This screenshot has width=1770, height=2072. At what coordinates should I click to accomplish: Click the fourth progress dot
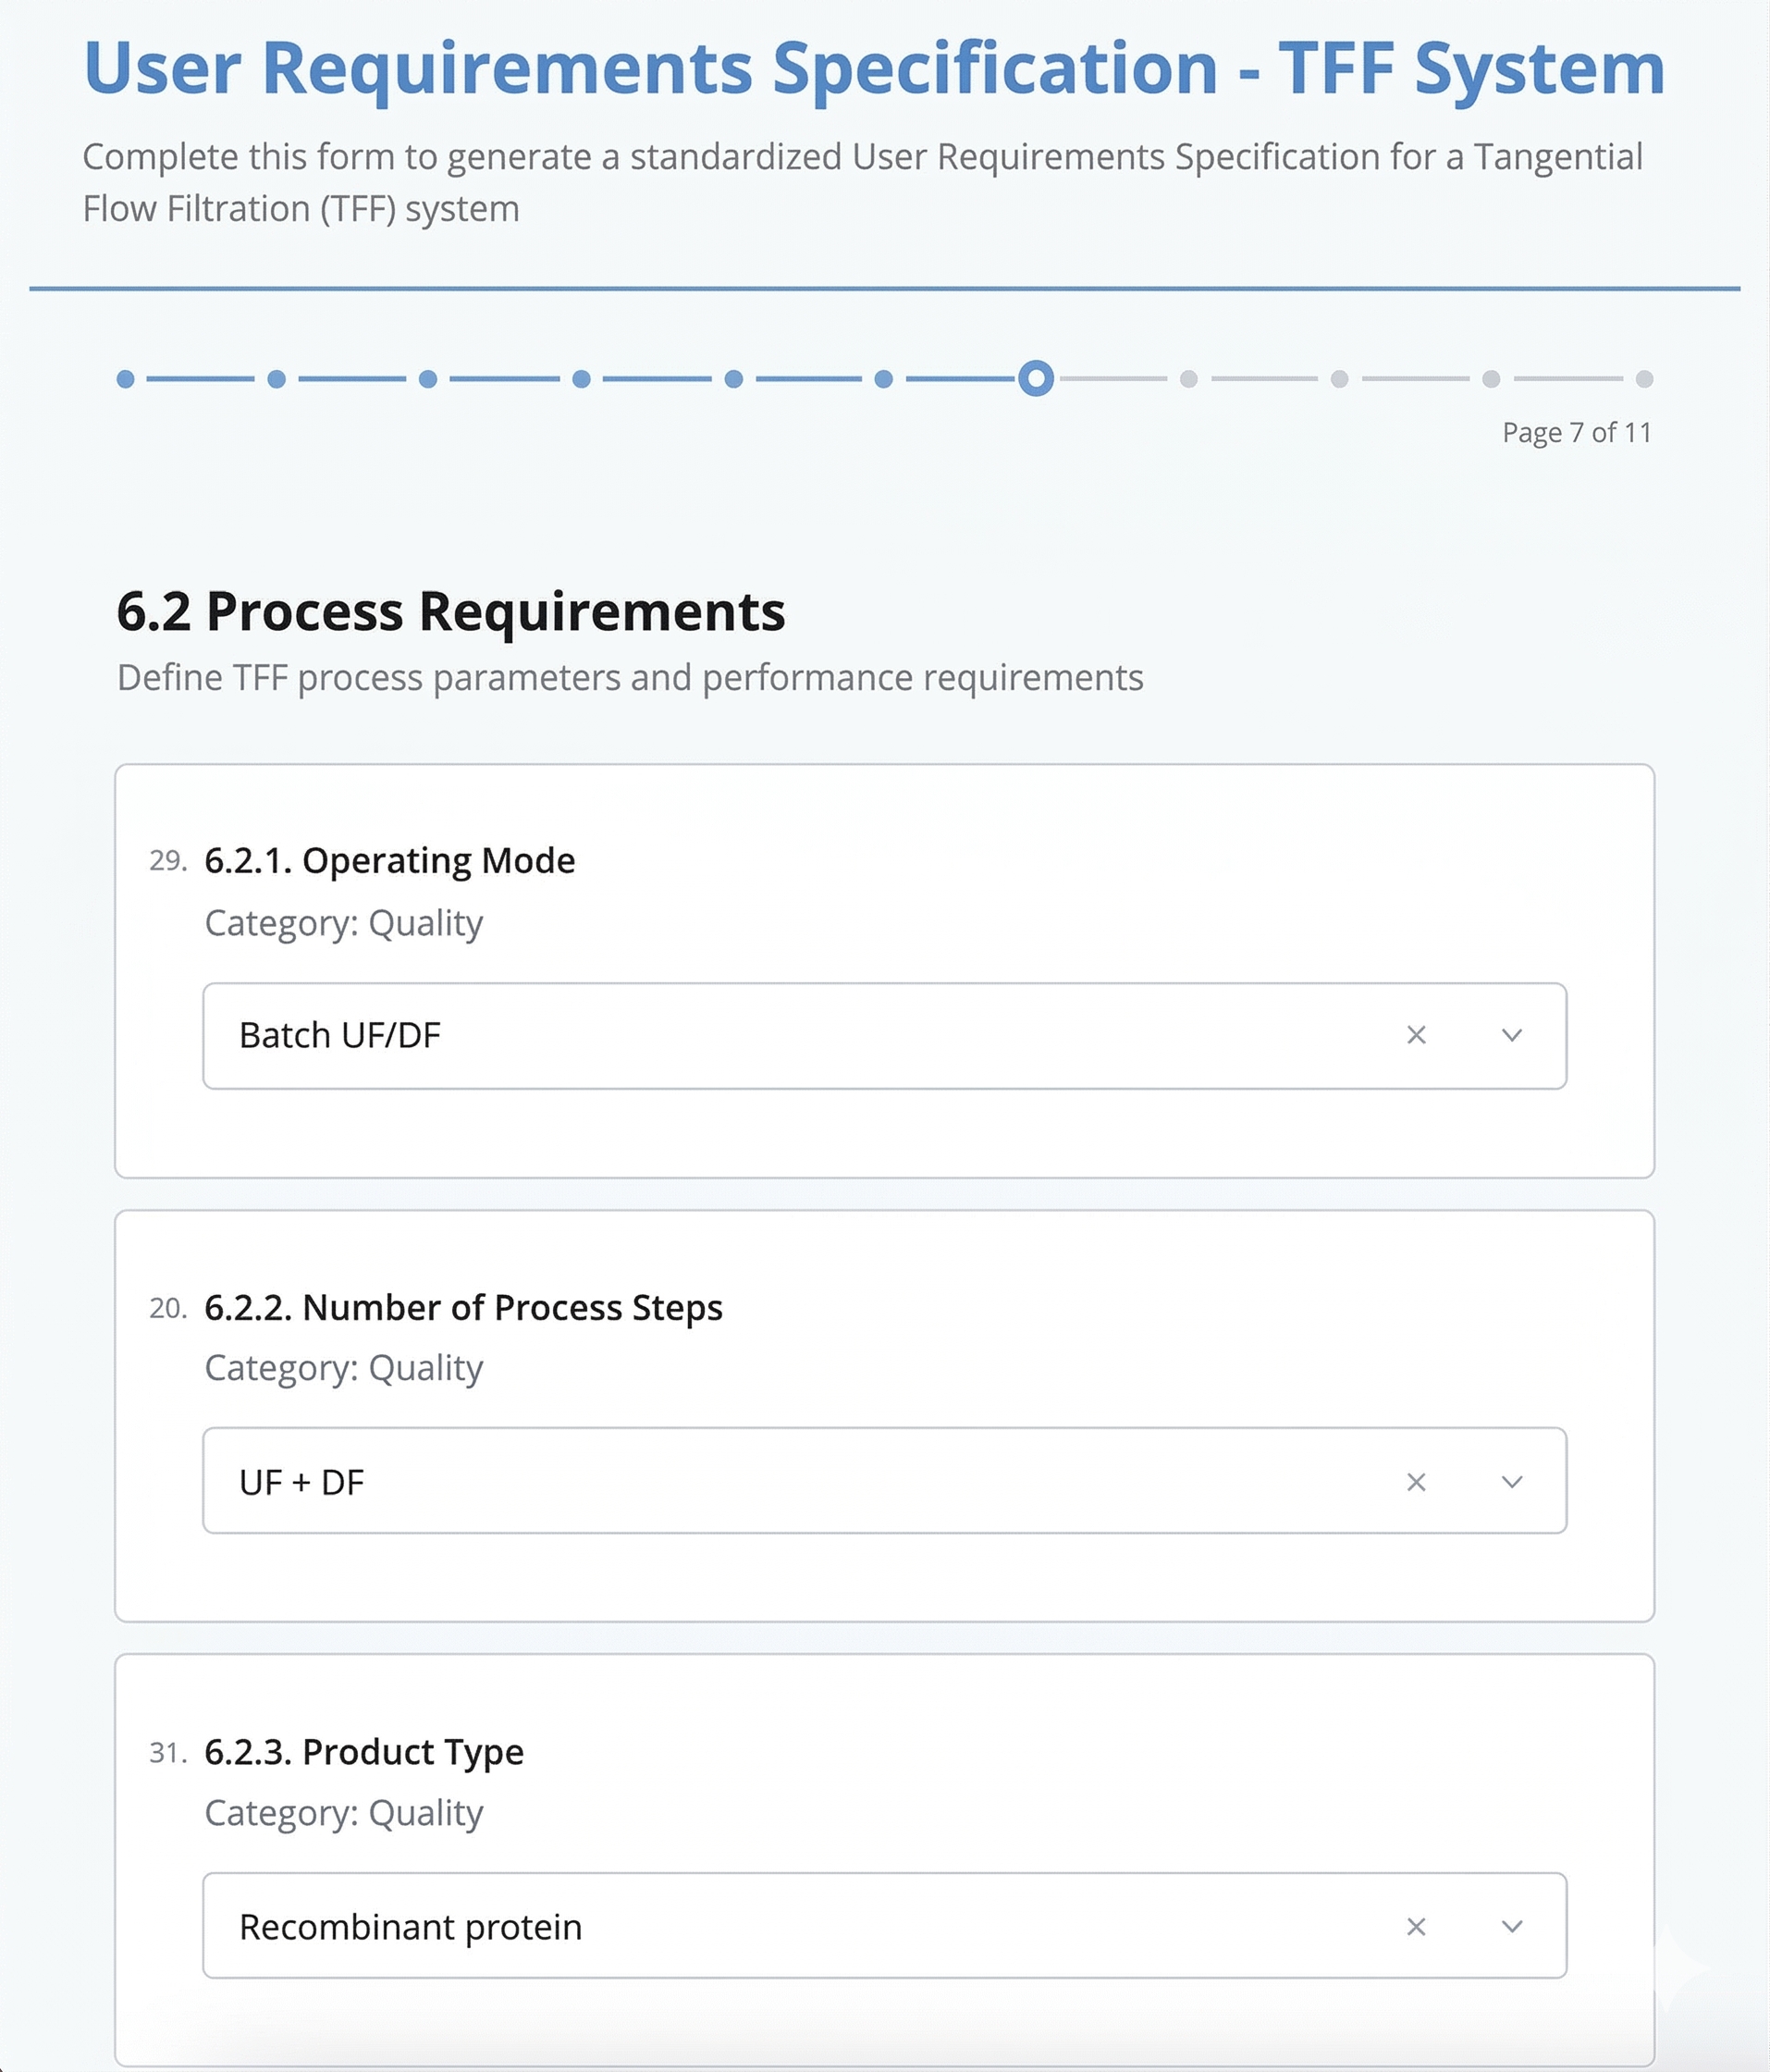coord(580,377)
